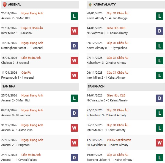This screenshot has height=163, width=165.
Task: Select the Sân Khách section header
Action: point(96,86)
